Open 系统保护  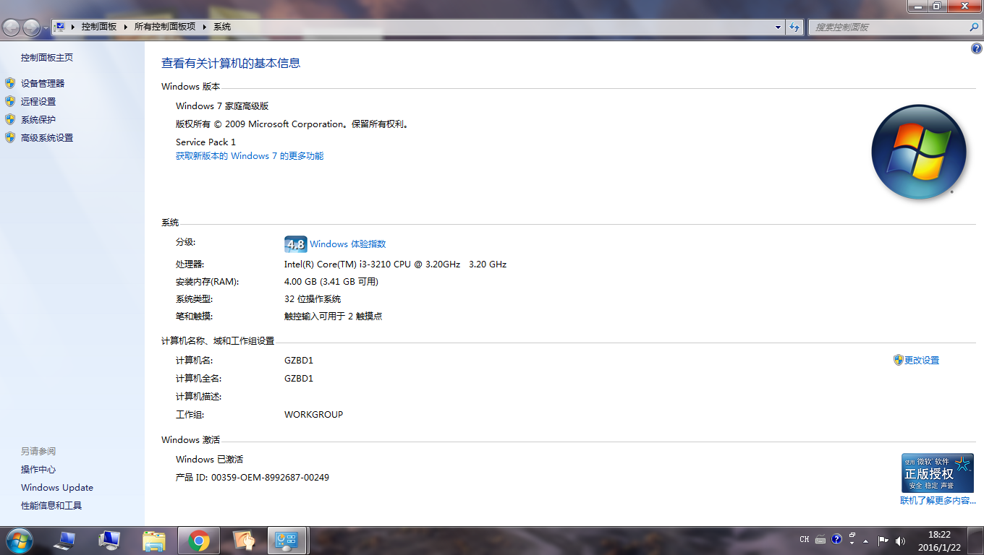pos(38,120)
